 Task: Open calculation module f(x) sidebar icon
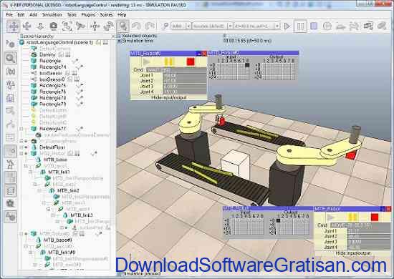tap(10, 72)
